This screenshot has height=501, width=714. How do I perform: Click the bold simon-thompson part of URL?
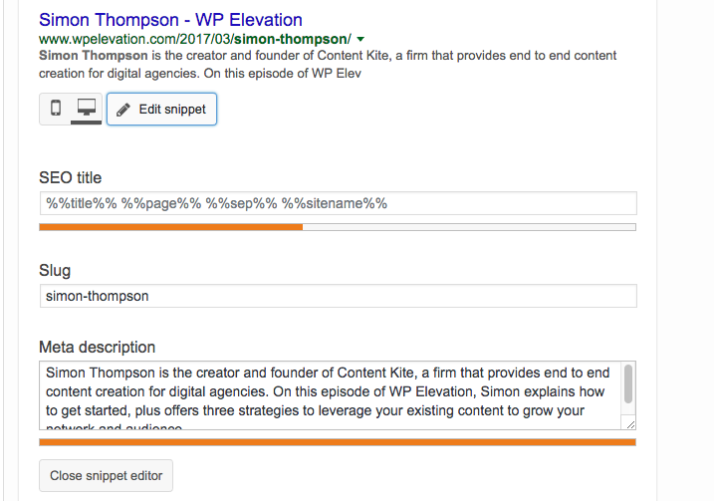[x=291, y=39]
